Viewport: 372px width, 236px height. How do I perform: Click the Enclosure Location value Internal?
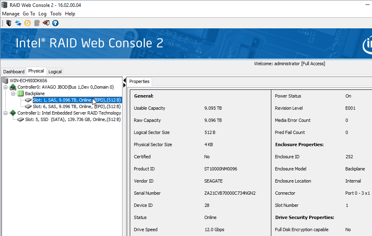click(x=353, y=181)
